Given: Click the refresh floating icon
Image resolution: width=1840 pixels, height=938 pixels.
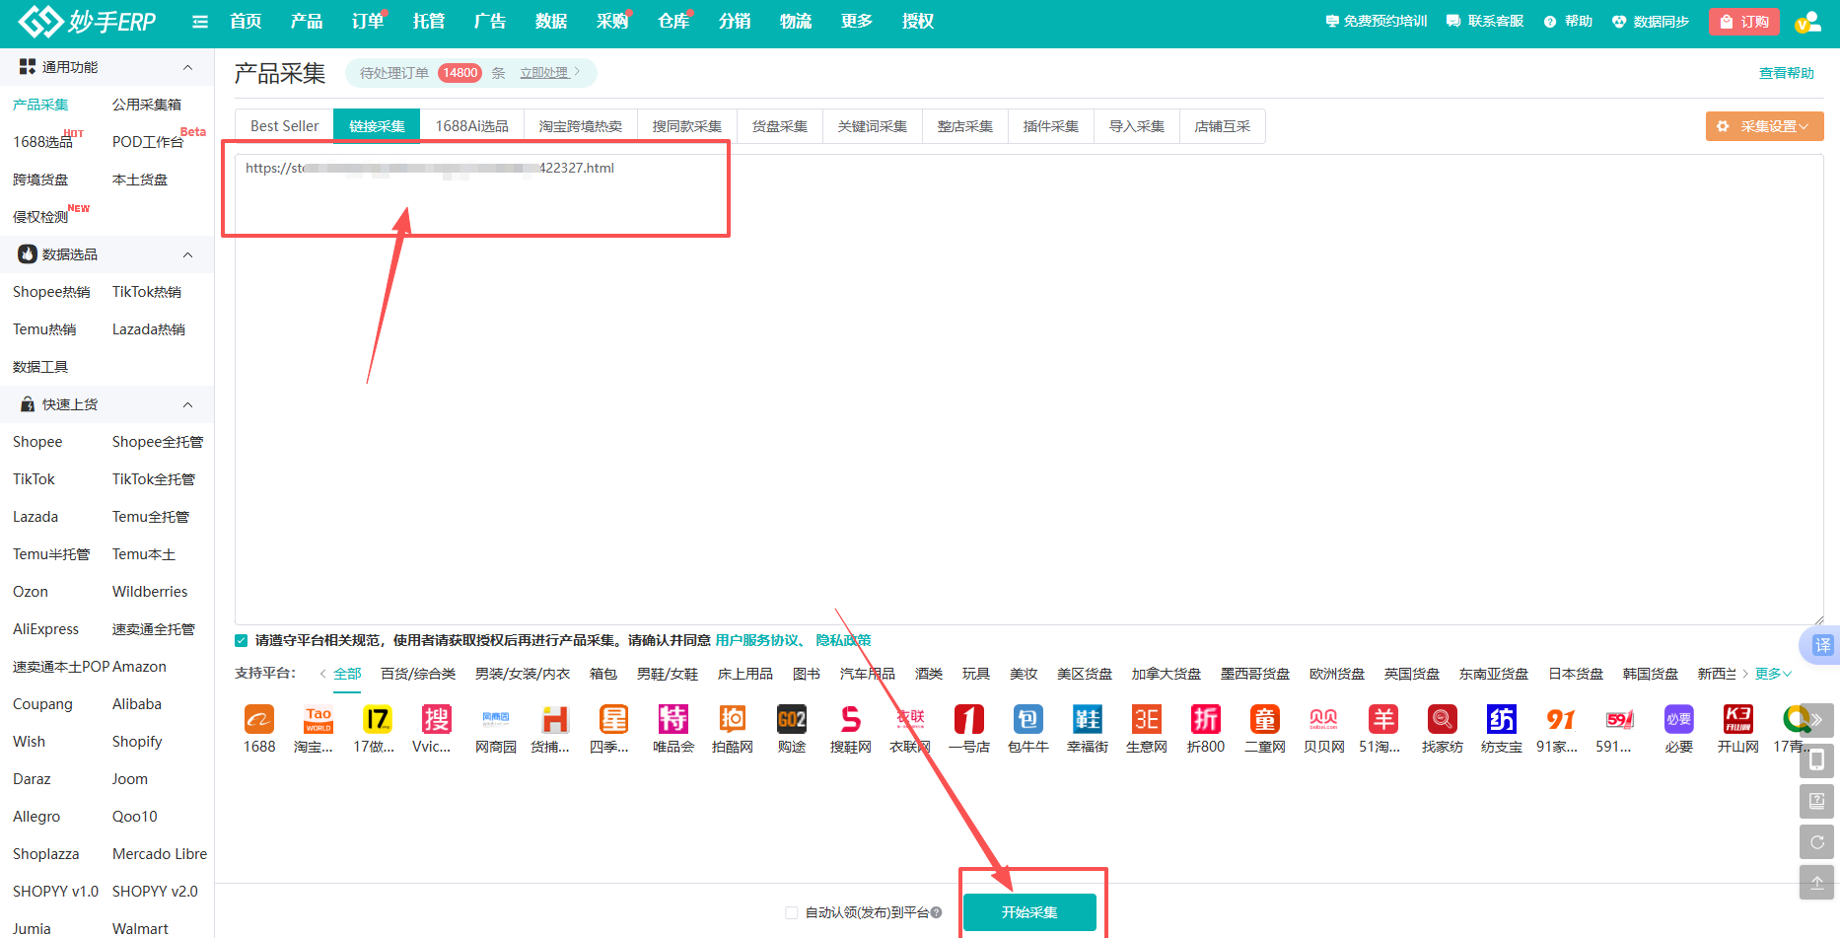Looking at the screenshot, I should pyautogui.click(x=1816, y=841).
